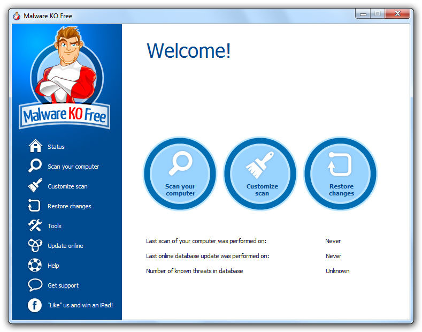
Task: Click the large Restore changes circle button
Action: [x=341, y=173]
